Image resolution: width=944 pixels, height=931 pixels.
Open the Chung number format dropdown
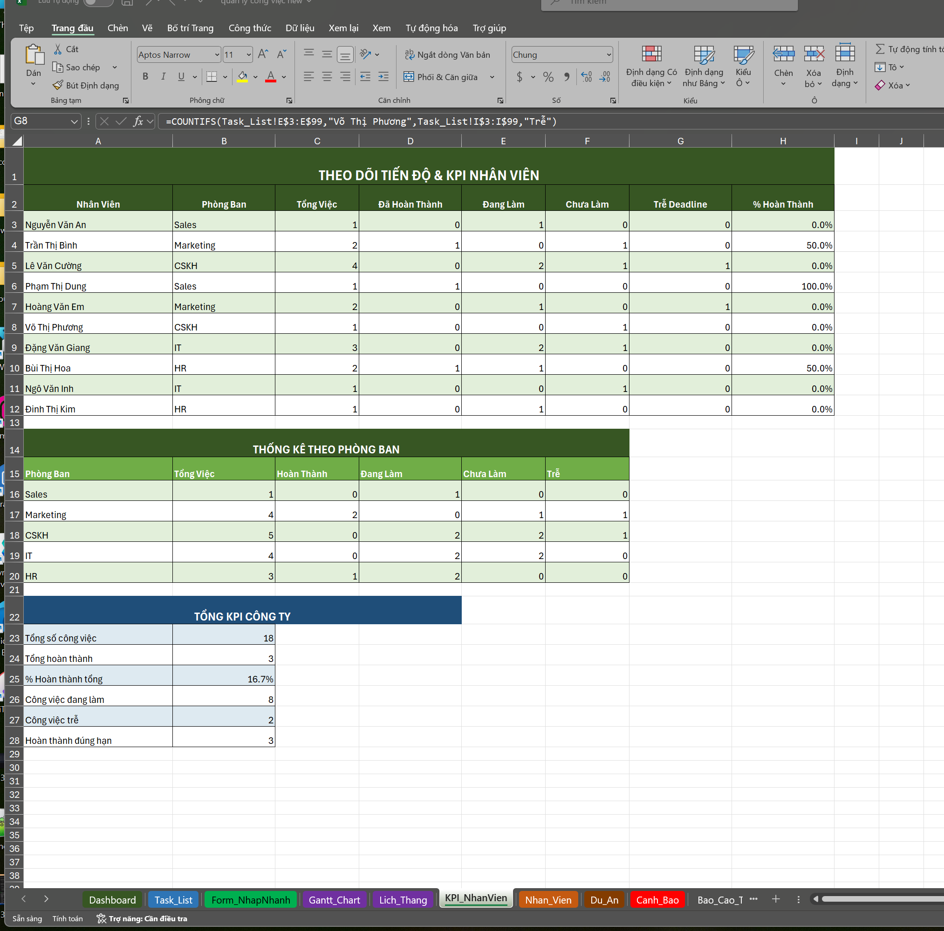pyautogui.click(x=609, y=54)
